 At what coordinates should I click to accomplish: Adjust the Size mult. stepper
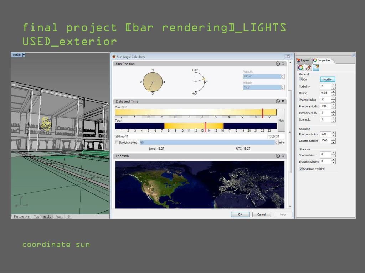[x=333, y=119]
